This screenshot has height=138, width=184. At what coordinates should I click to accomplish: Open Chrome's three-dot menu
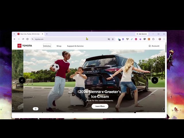(x=164, y=39)
